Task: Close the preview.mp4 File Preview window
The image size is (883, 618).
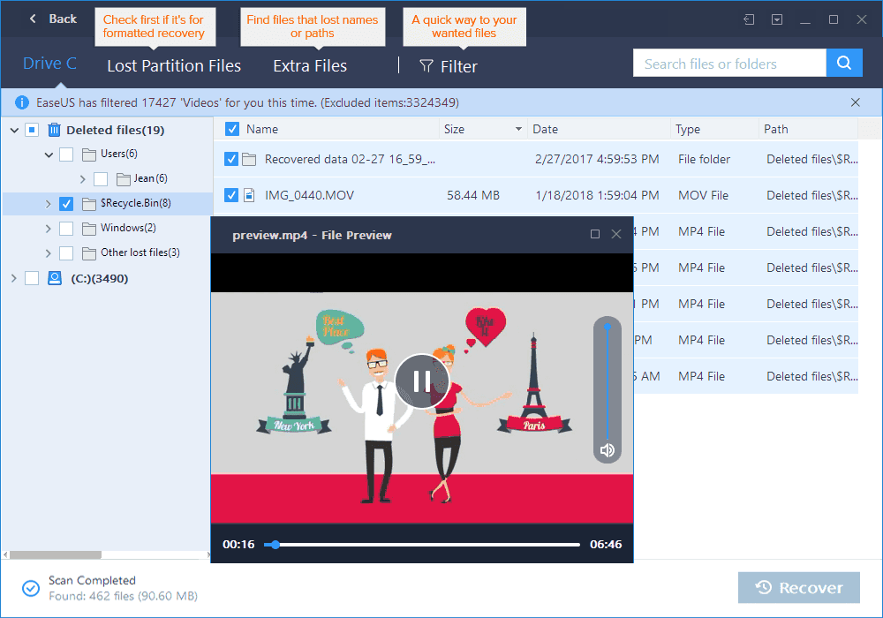Action: pyautogui.click(x=616, y=234)
